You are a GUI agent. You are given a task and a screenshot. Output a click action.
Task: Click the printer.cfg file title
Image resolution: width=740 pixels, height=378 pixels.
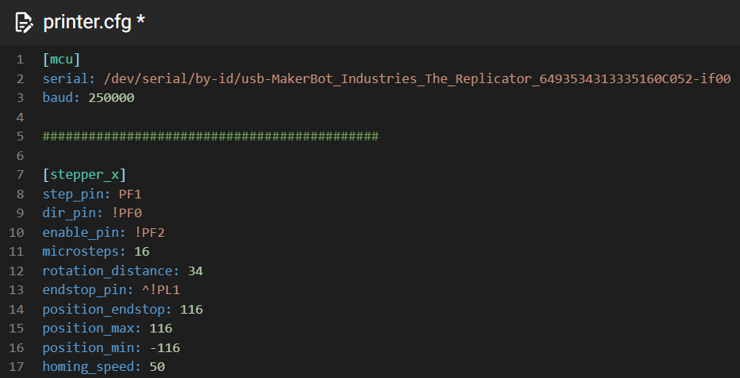click(x=87, y=23)
